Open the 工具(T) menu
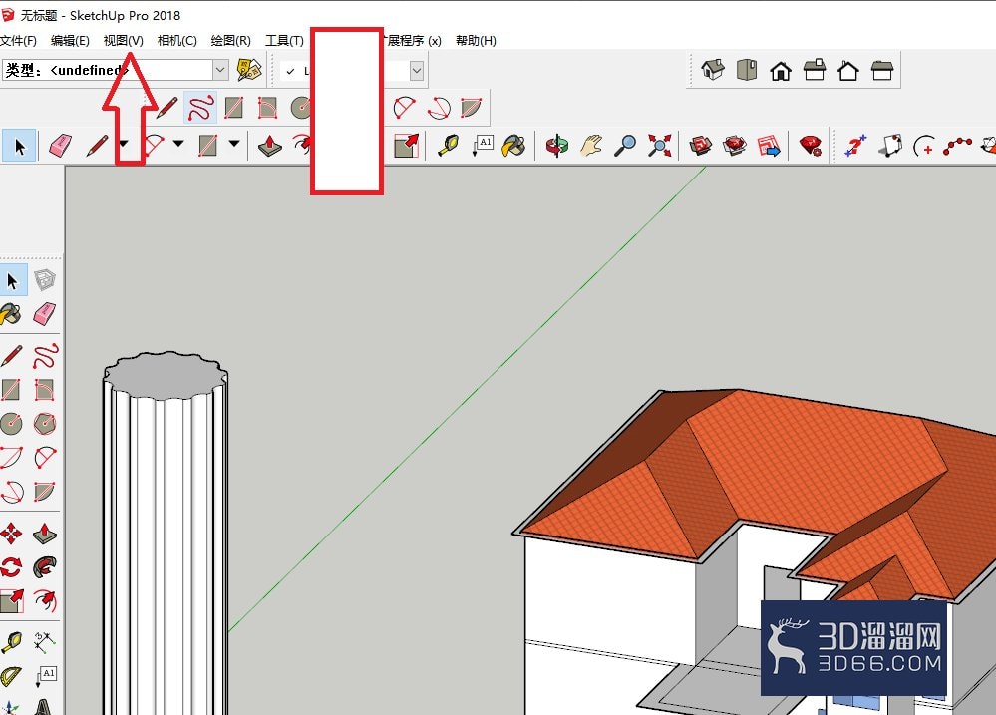The width and height of the screenshot is (996, 715). click(x=284, y=41)
